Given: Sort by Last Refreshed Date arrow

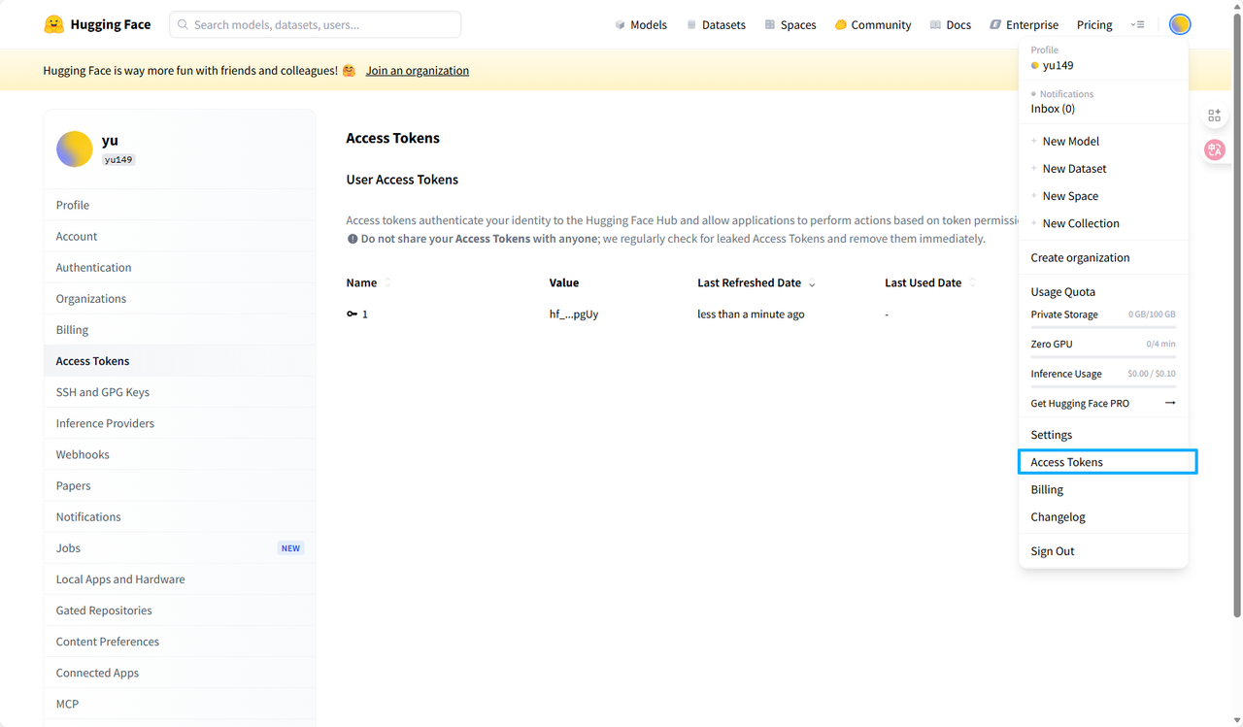Looking at the screenshot, I should point(812,283).
